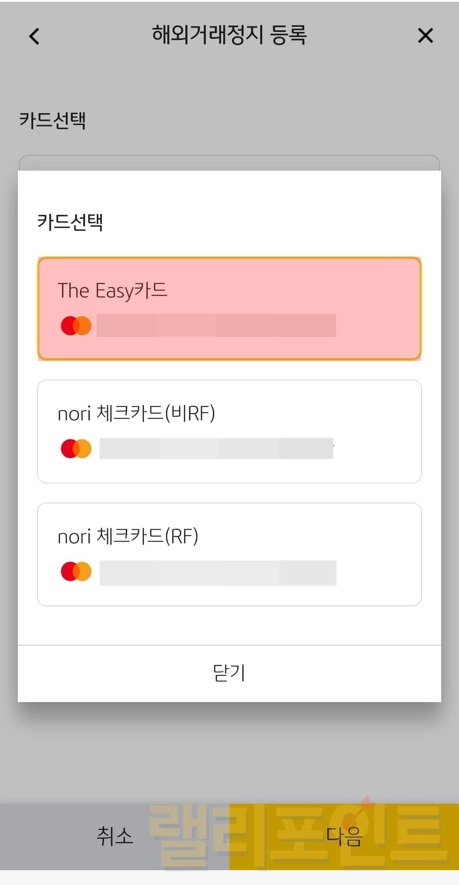This screenshot has width=459, height=885.
Task: Tap the 다음 button at the bottom
Action: pyautogui.click(x=344, y=836)
